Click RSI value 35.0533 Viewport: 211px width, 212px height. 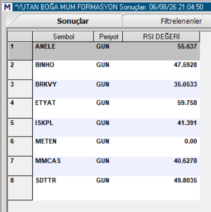(185, 84)
